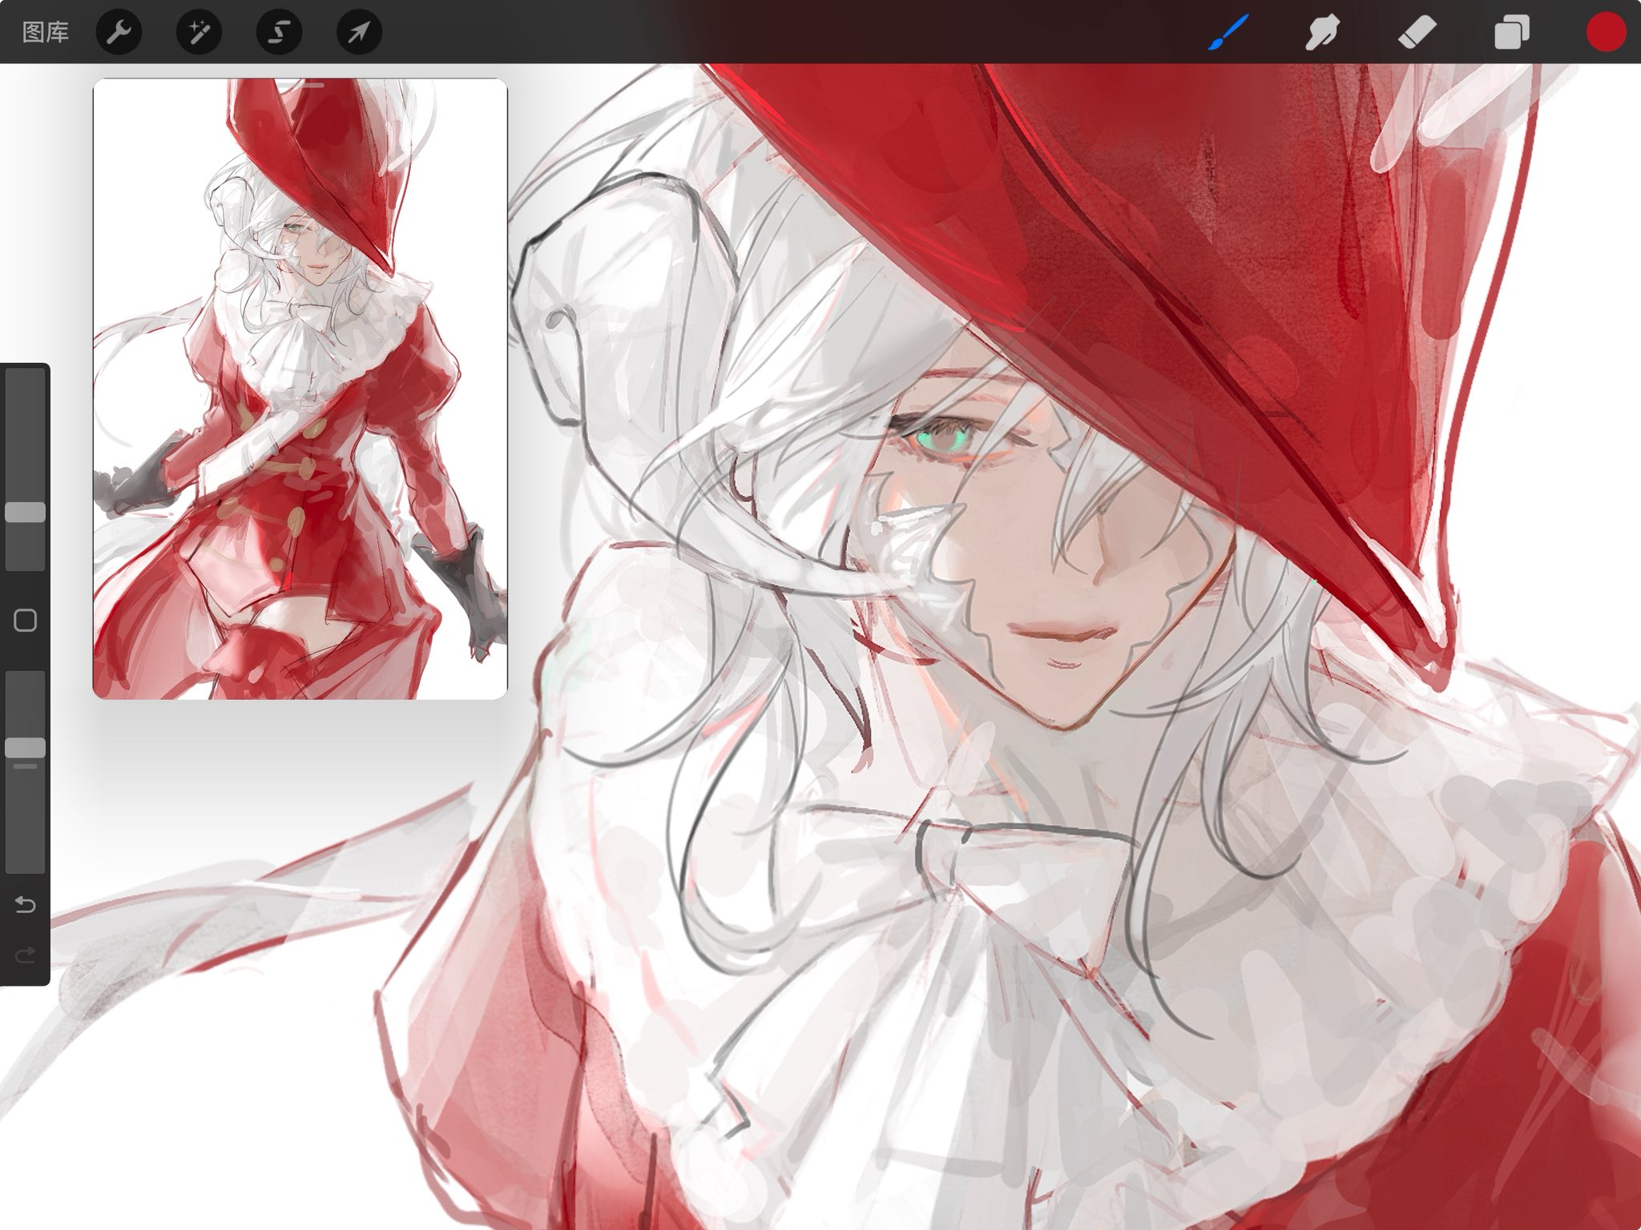This screenshot has height=1230, width=1641.
Task: Open the 图库 gallery
Action: [x=46, y=32]
